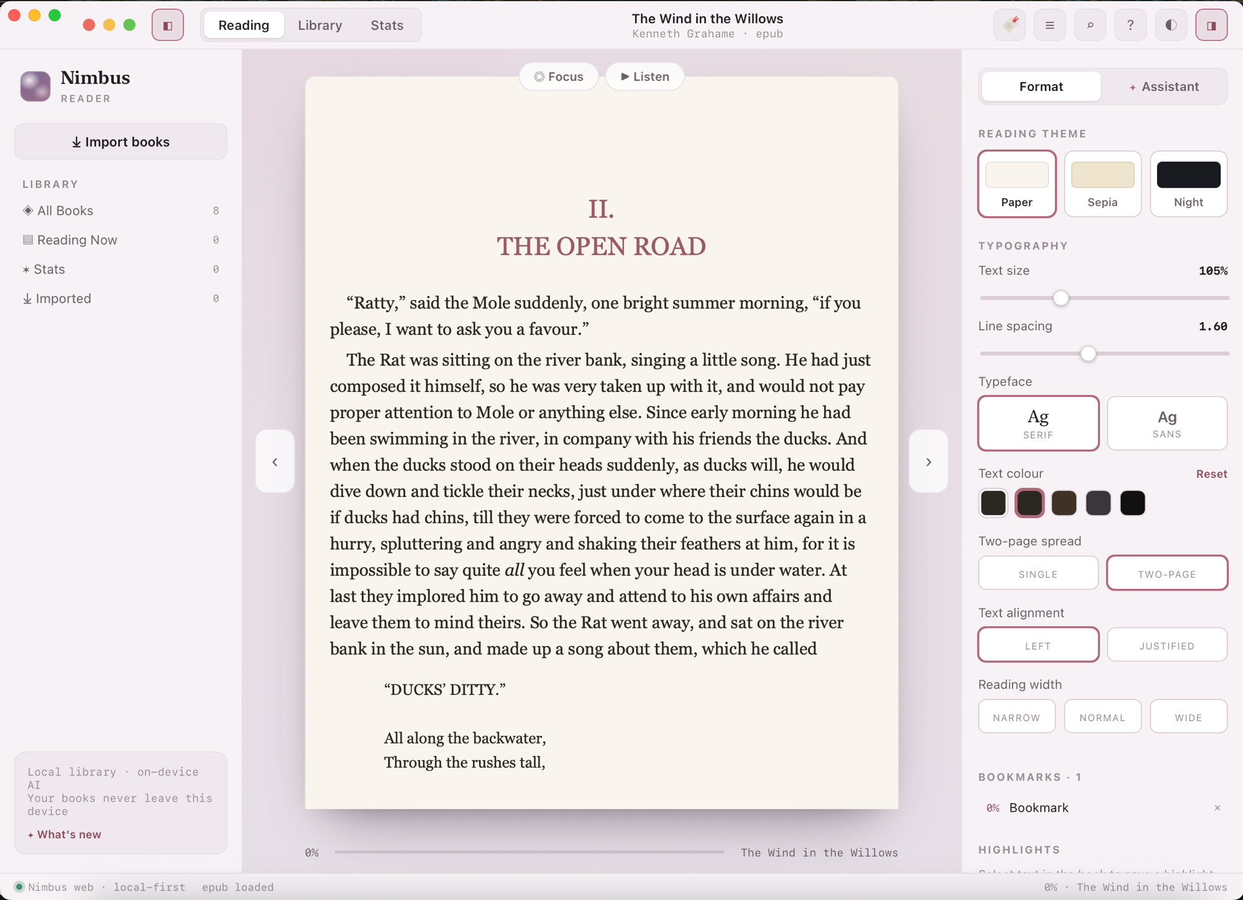Viewport: 1243px width, 900px height.
Task: Click 'The Wind in the Willows' header title
Action: (707, 19)
